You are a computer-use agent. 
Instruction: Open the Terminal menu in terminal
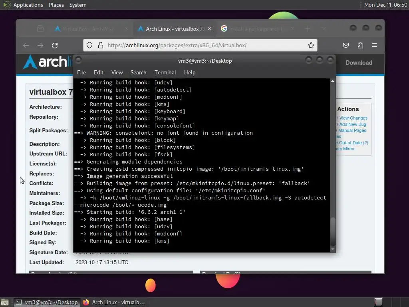[165, 72]
